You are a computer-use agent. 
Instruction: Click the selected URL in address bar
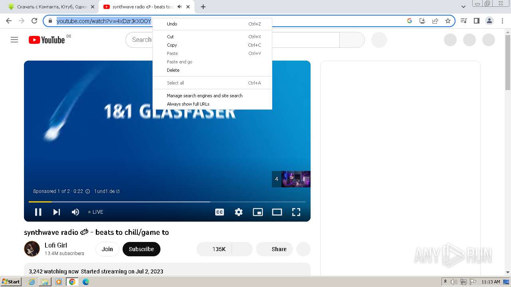pyautogui.click(x=104, y=21)
